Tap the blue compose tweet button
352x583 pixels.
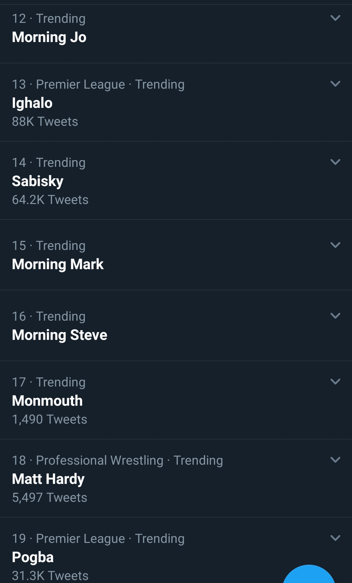tap(309, 577)
